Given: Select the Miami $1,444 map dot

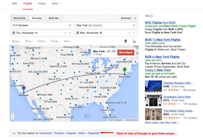Looking at the screenshot, I should point(110,115).
